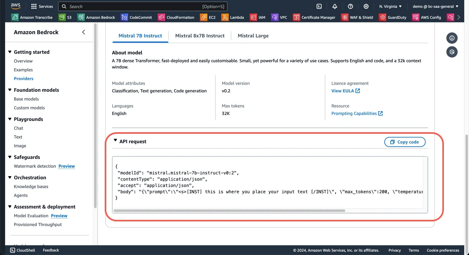Open GuardDuty favorites shortcut
The image size is (469, 255).
tap(393, 17)
